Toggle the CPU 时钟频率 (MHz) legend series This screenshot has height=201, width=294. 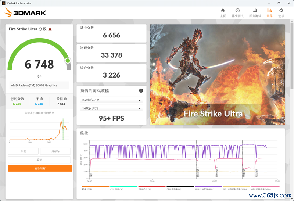click(x=208, y=188)
